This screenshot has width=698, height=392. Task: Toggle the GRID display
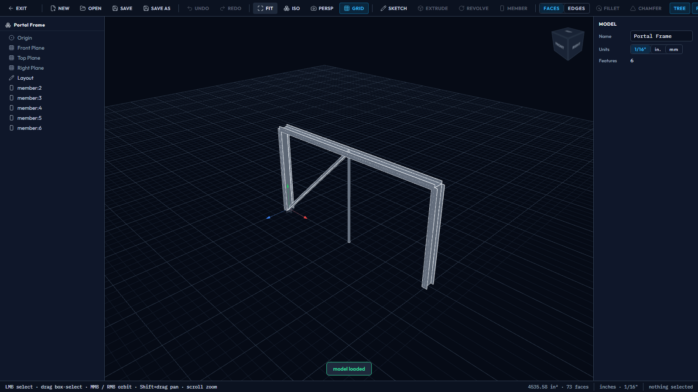coord(354,8)
